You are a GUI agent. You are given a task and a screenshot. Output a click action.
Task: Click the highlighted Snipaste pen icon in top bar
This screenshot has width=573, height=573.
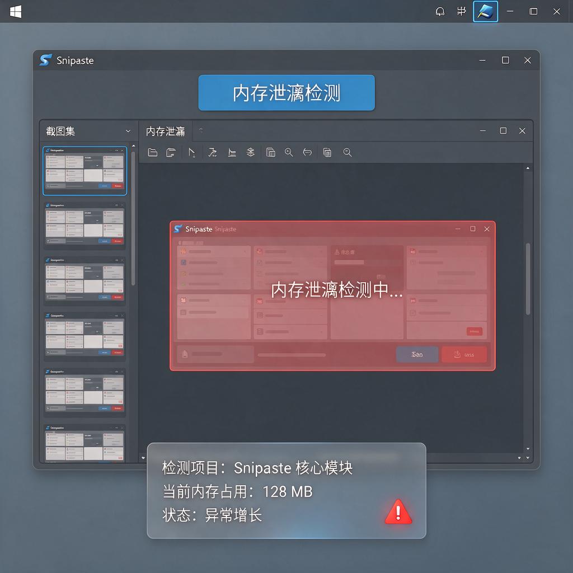pos(485,11)
